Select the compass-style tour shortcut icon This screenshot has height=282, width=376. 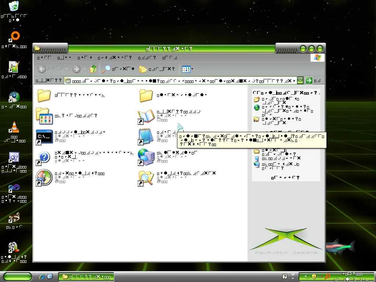pyautogui.click(x=44, y=178)
